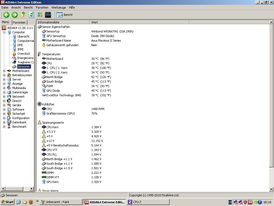
Task: Expand the Server tree node
Action: pyautogui.click(x=4, y=79)
